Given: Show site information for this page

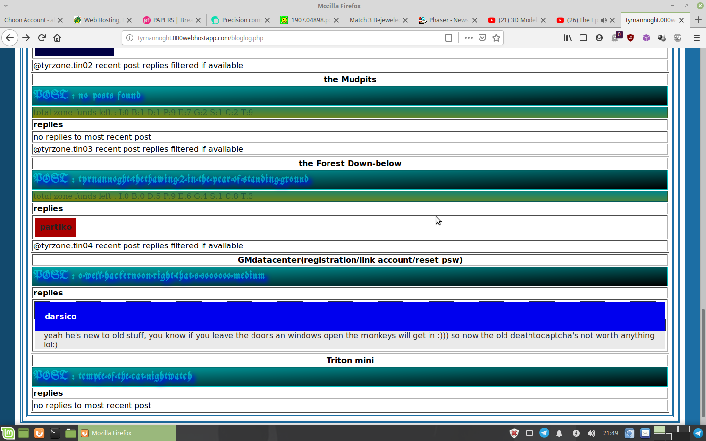Looking at the screenshot, I should click(130, 38).
